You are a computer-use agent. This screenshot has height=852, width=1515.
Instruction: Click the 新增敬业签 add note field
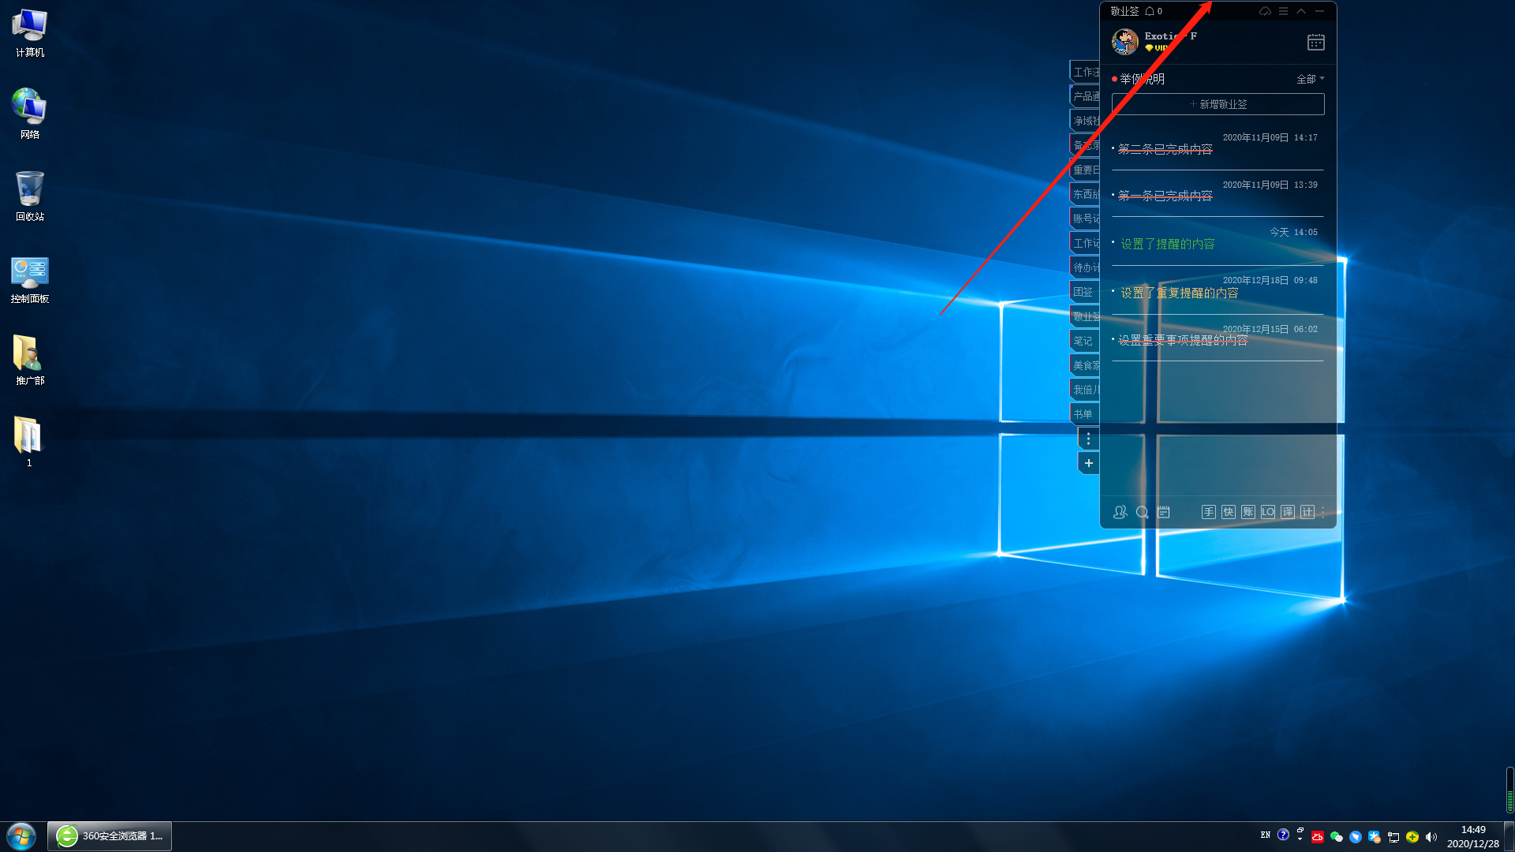pyautogui.click(x=1218, y=104)
